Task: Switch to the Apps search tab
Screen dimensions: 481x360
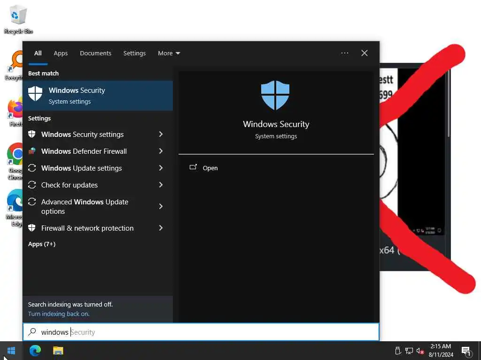Action: coord(61,53)
